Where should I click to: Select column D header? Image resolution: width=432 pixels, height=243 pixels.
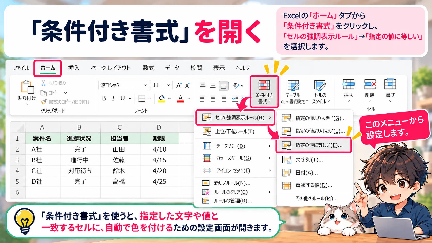[159, 127]
